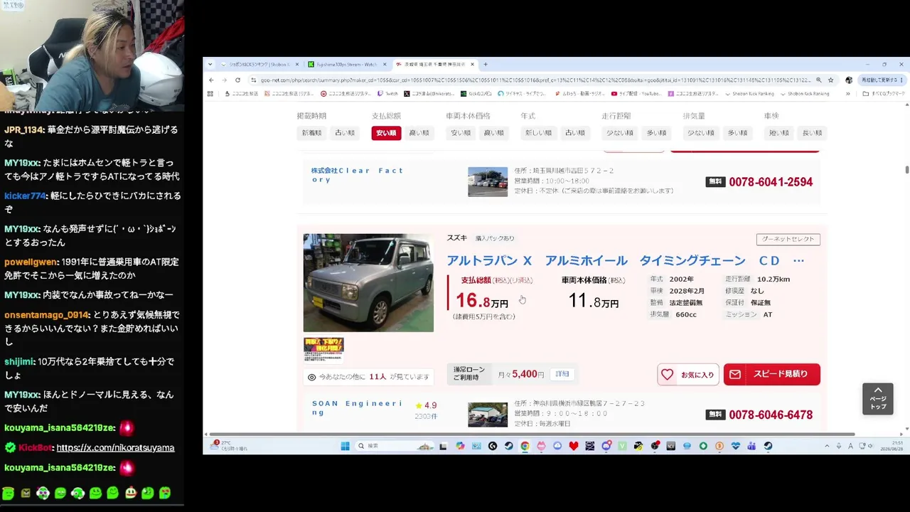910x512 pixels.
Task: Open the silver Alto Lapin car photo
Action: click(x=368, y=283)
